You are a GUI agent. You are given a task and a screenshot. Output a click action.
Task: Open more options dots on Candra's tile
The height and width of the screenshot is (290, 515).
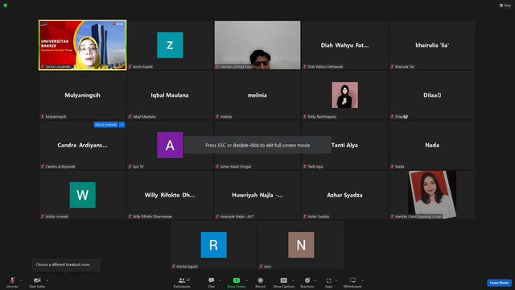122,125
